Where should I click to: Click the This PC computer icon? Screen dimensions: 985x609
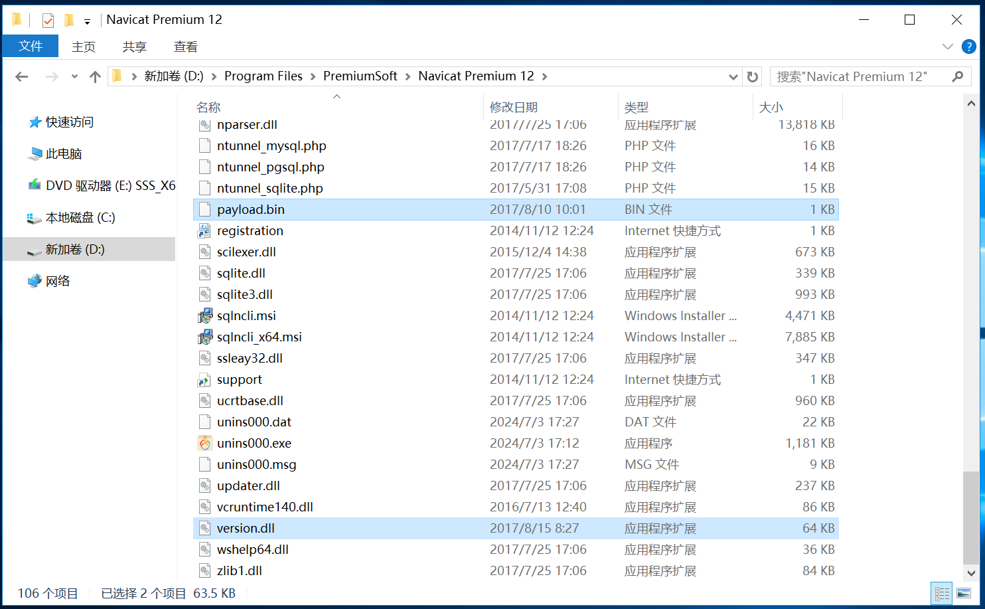pos(35,154)
